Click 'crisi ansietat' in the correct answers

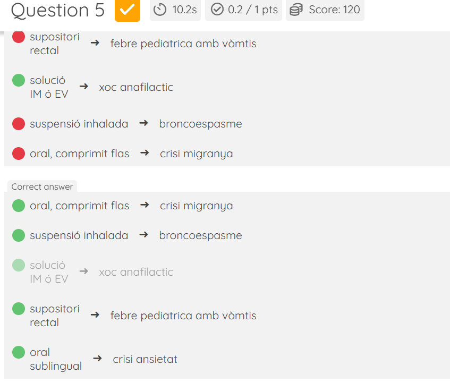click(x=145, y=359)
